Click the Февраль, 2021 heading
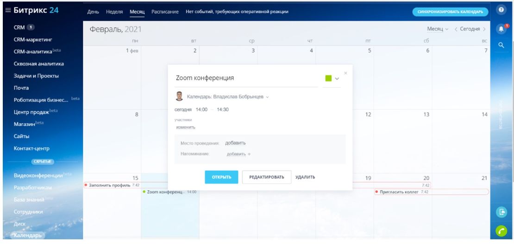514x244 pixels. (x=115, y=29)
